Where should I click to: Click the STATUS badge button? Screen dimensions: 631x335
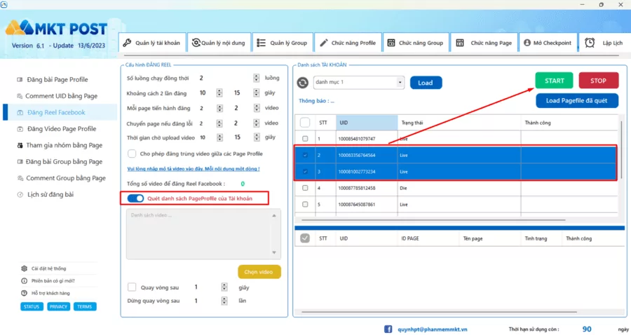(32, 306)
